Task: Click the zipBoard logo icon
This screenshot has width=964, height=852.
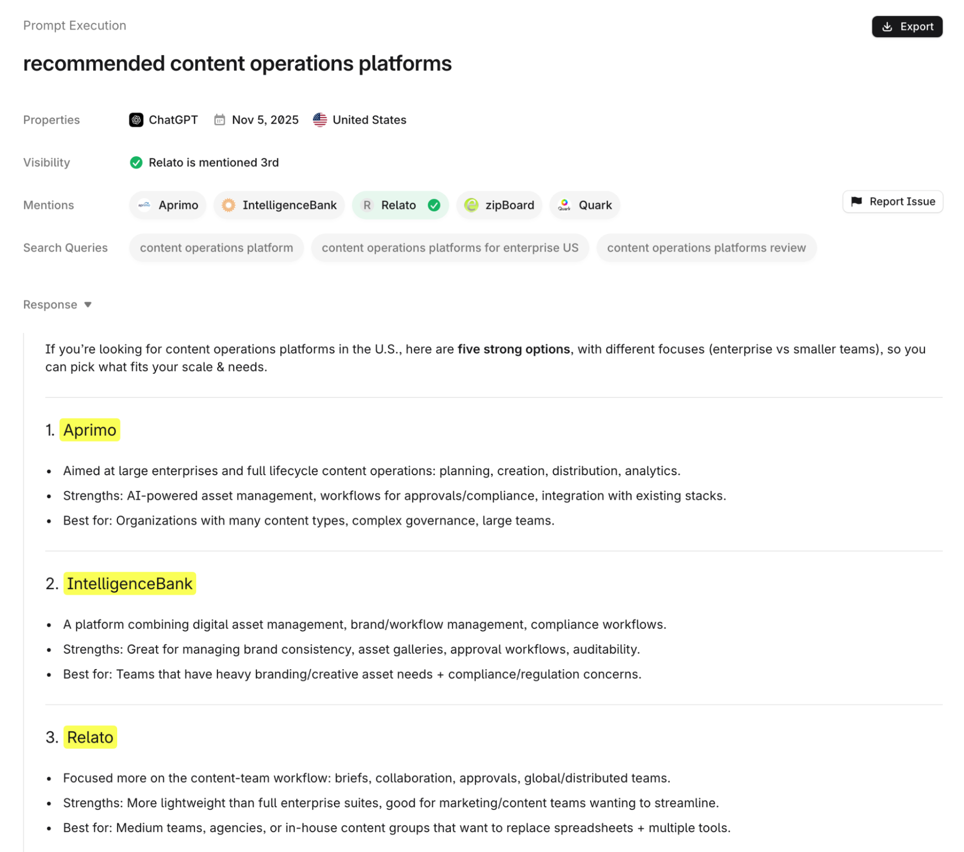Action: 471,205
